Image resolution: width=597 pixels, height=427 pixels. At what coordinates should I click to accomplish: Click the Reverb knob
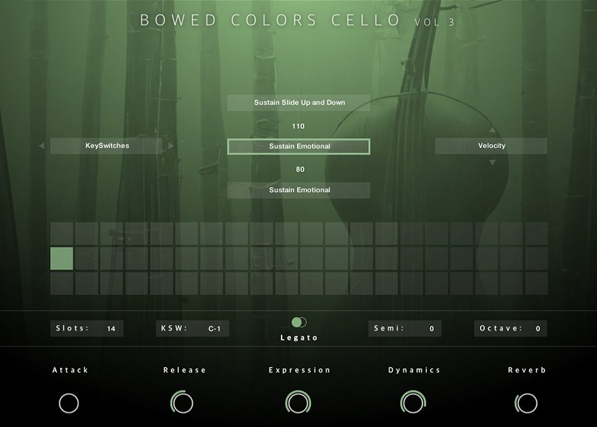pos(526,402)
